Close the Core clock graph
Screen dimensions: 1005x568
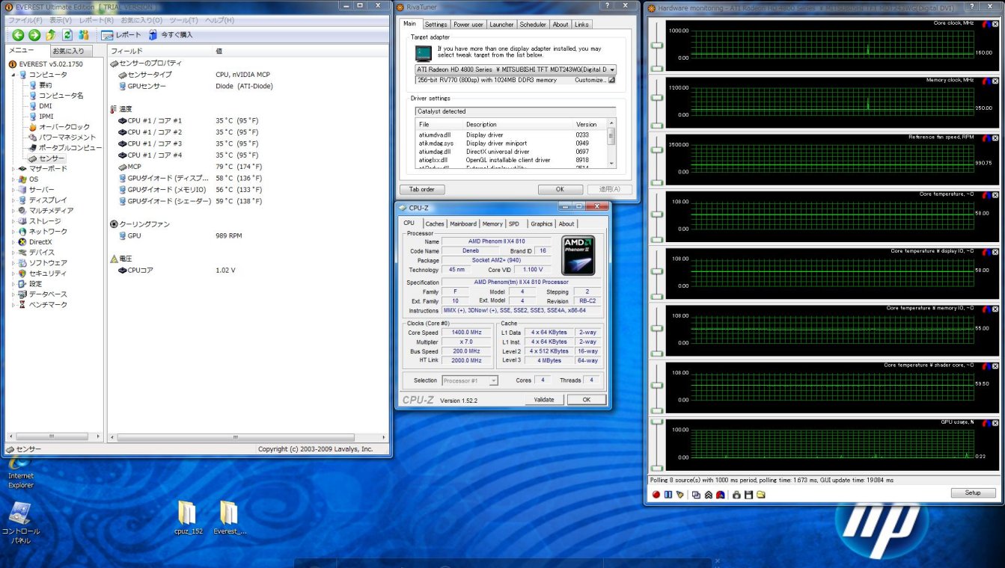[x=995, y=24]
